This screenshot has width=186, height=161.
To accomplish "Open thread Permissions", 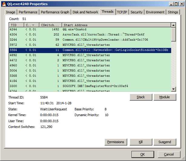I will [116, 142].
